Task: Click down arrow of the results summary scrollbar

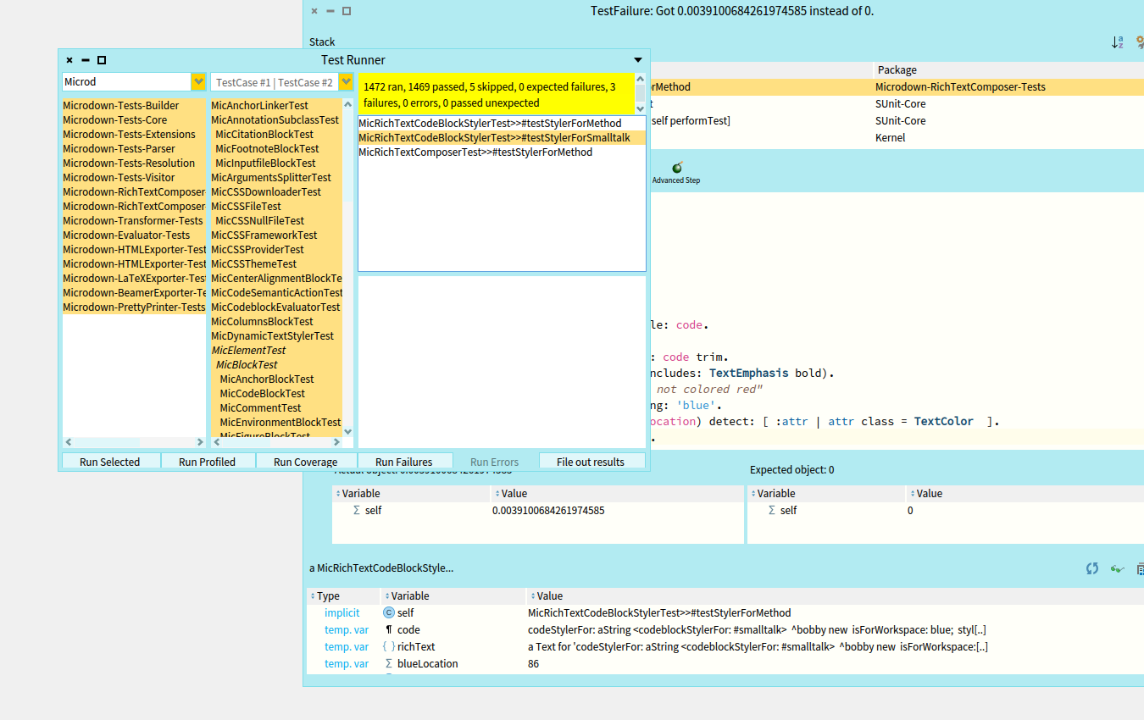Action: [x=641, y=108]
